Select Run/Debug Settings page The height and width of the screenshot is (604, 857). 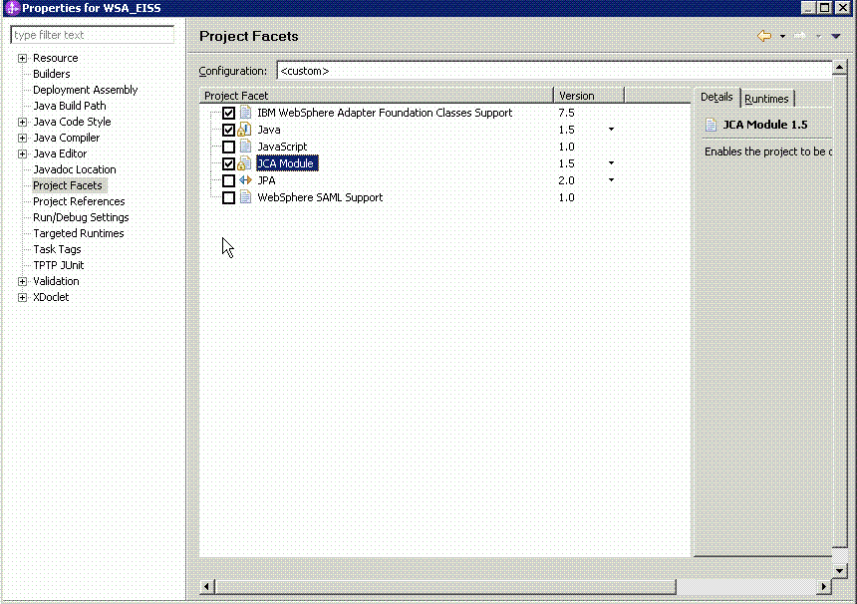coord(81,217)
